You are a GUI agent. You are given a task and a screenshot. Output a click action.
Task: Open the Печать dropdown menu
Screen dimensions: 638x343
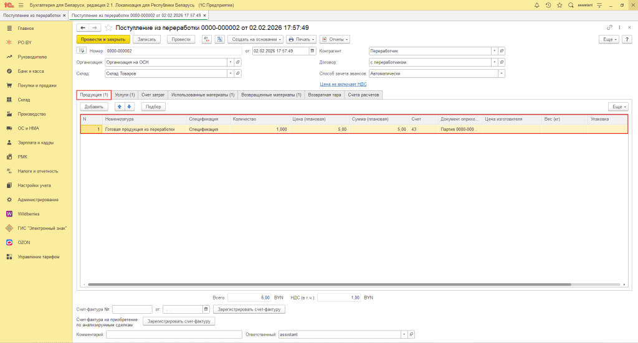pyautogui.click(x=302, y=39)
